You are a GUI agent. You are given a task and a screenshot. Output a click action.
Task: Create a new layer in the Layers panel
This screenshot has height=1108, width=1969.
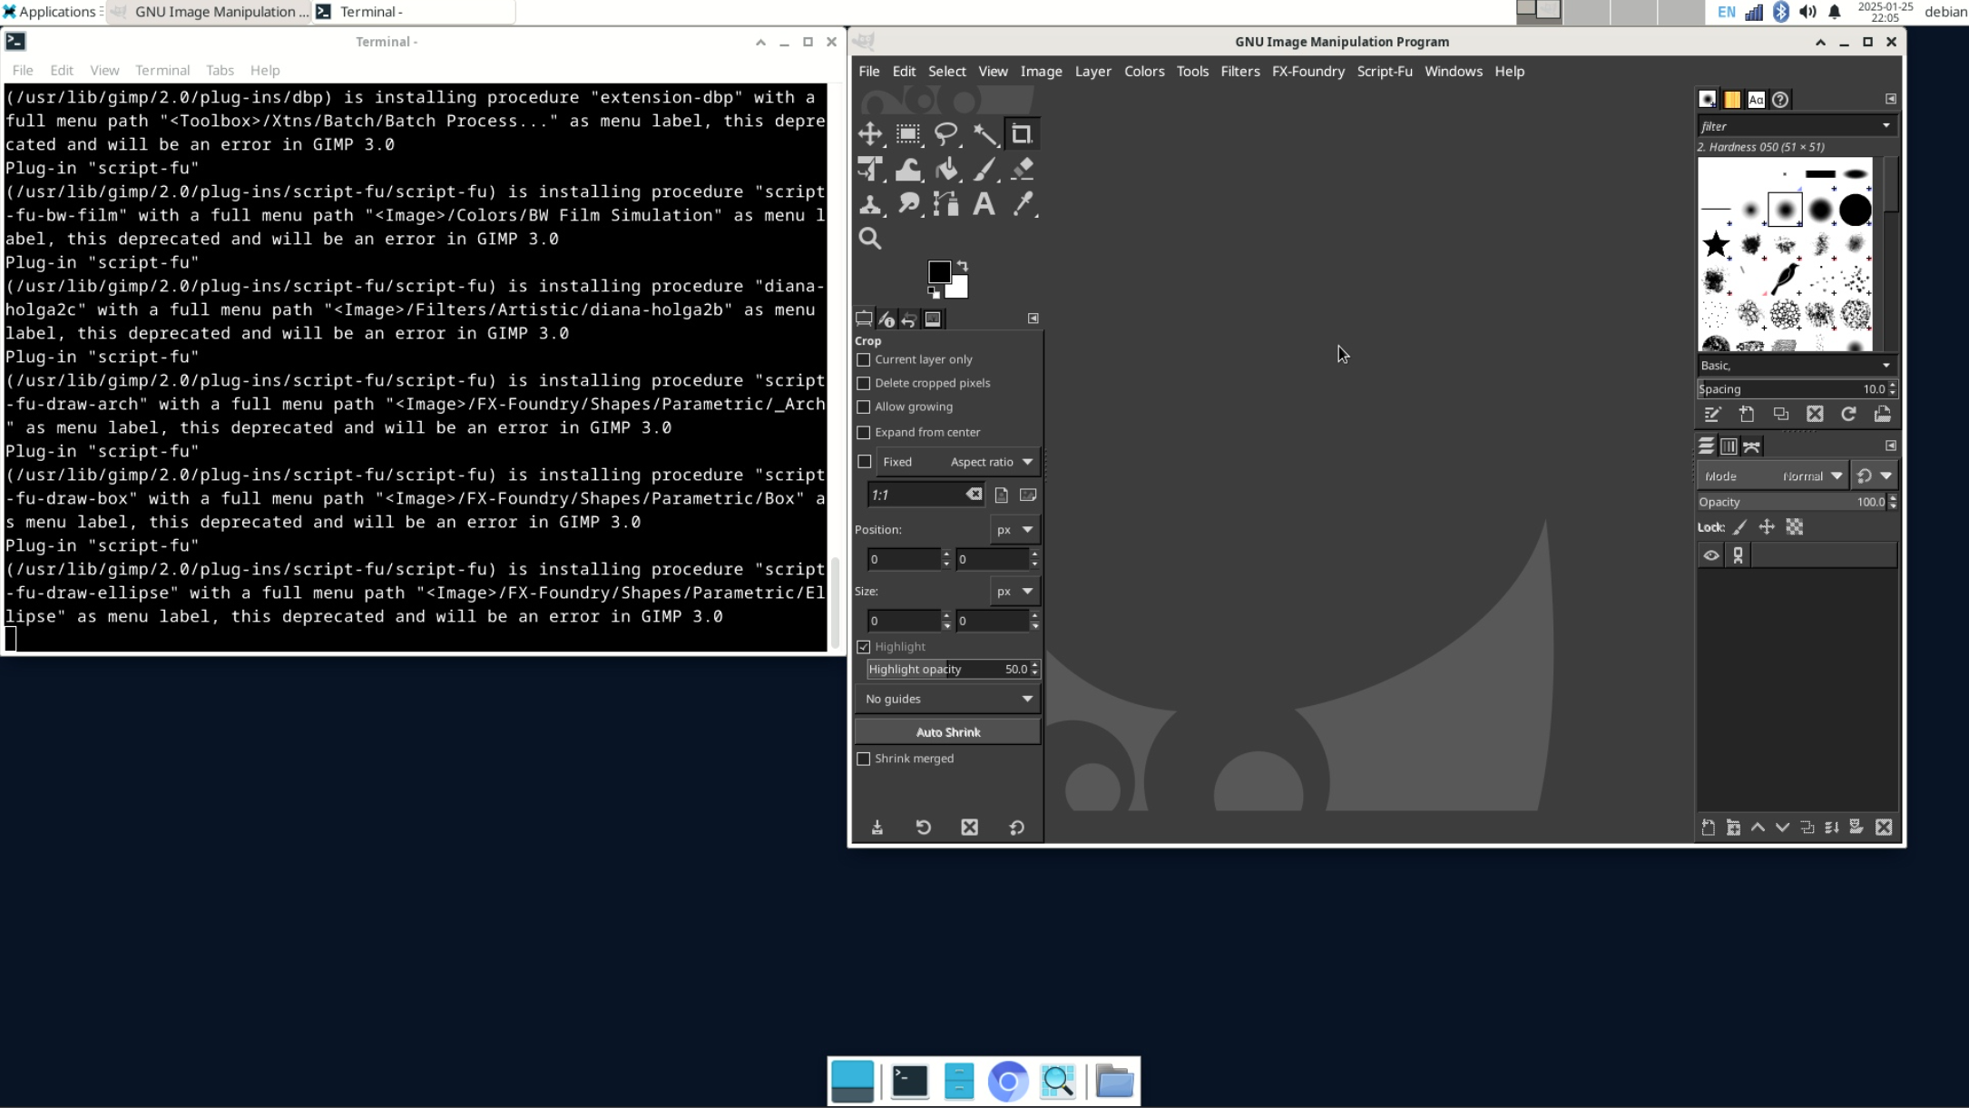tap(1709, 828)
